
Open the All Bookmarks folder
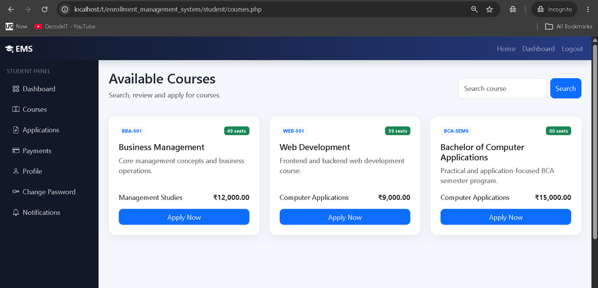[x=569, y=26]
